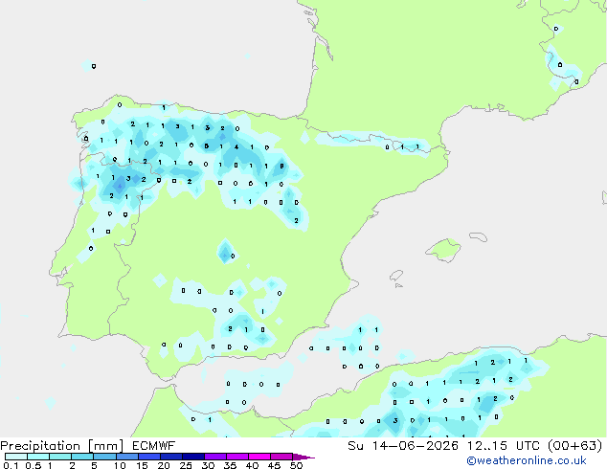
Task: Click Menorca island outline on the map
Action: tap(479, 236)
